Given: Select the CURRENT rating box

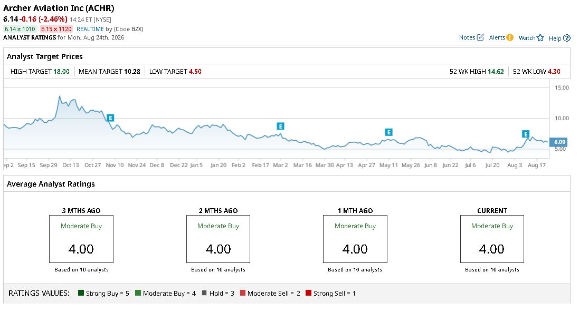Looking at the screenshot, I should coord(492,239).
